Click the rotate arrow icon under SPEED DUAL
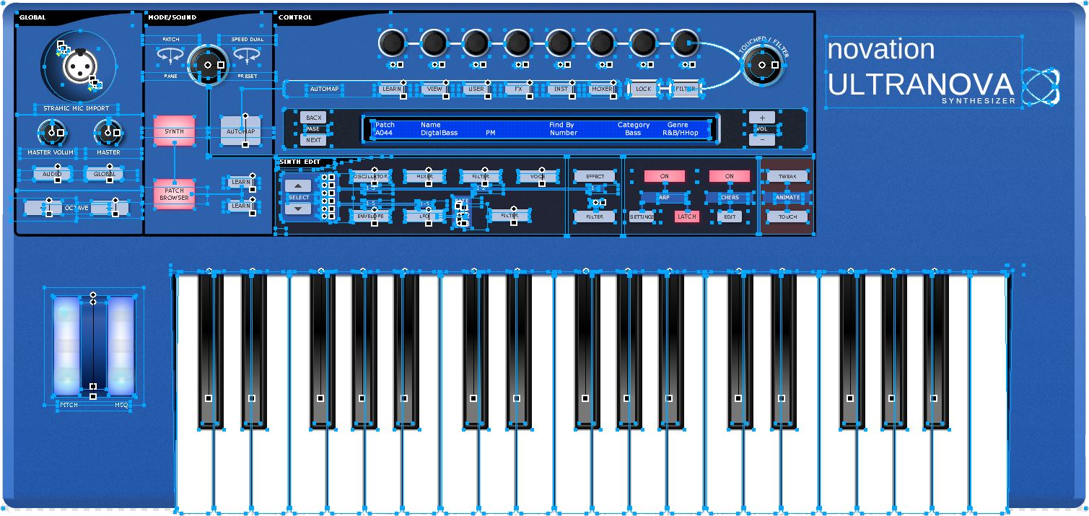The width and height of the screenshot is (1089, 516). 247,55
